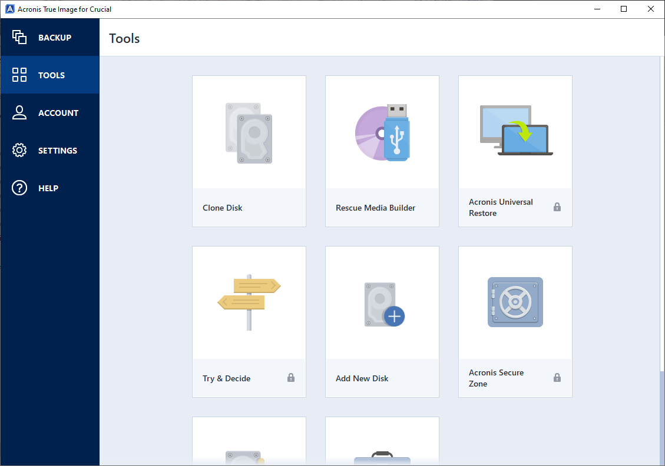Maximize the Acronis True Image window
665x466 pixels.
click(623, 9)
